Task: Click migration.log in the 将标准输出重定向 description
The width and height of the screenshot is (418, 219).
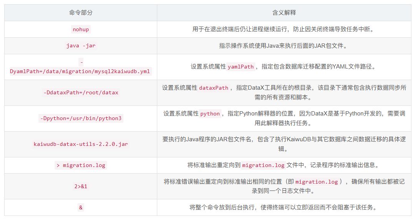Action: (x=263, y=165)
